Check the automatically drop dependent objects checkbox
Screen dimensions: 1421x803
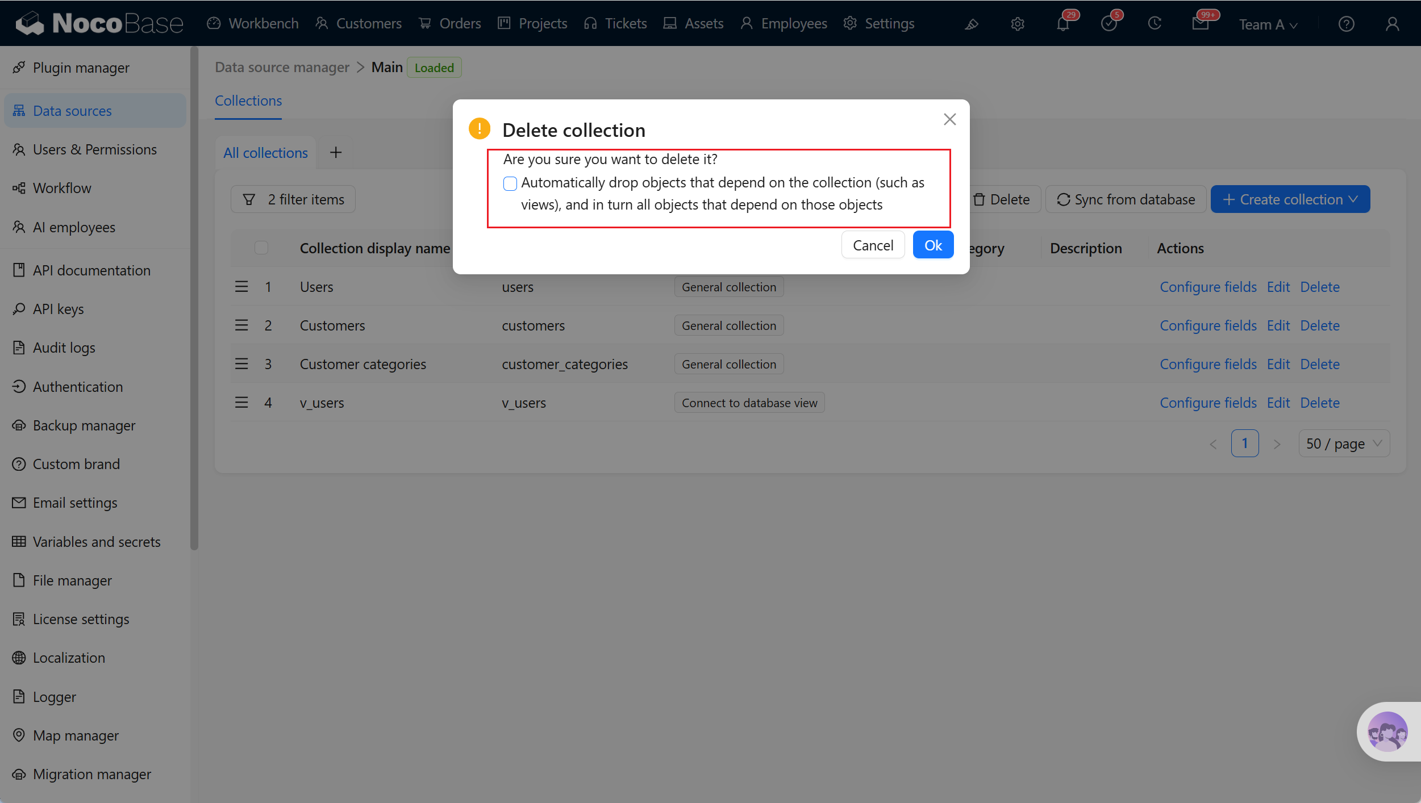(510, 183)
